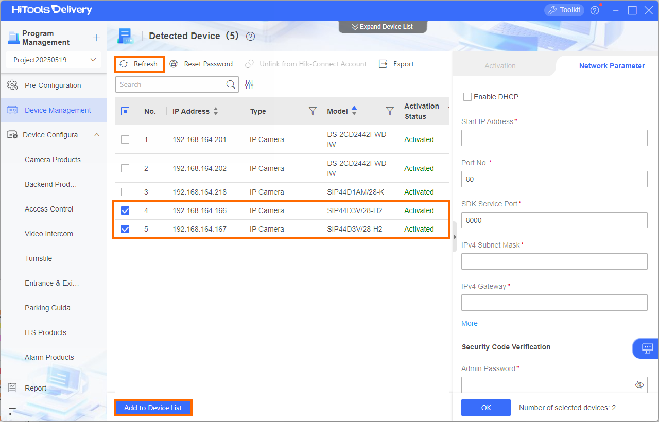Check the box for device 192.168.164.201
659x422 pixels.
point(125,139)
